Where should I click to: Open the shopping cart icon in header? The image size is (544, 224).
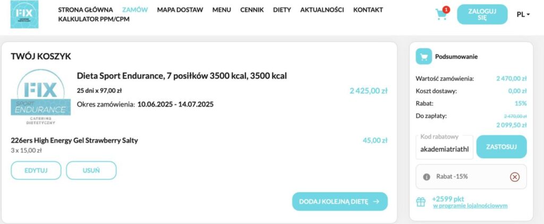[441, 14]
